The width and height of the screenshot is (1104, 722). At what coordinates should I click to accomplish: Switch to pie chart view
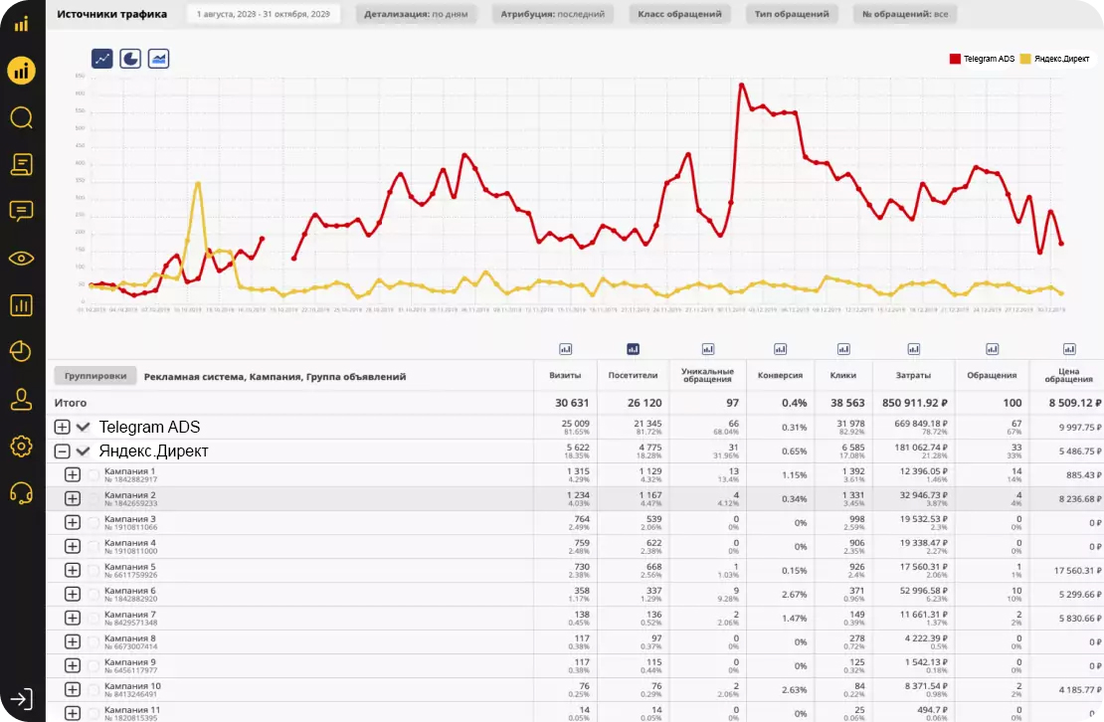point(130,59)
